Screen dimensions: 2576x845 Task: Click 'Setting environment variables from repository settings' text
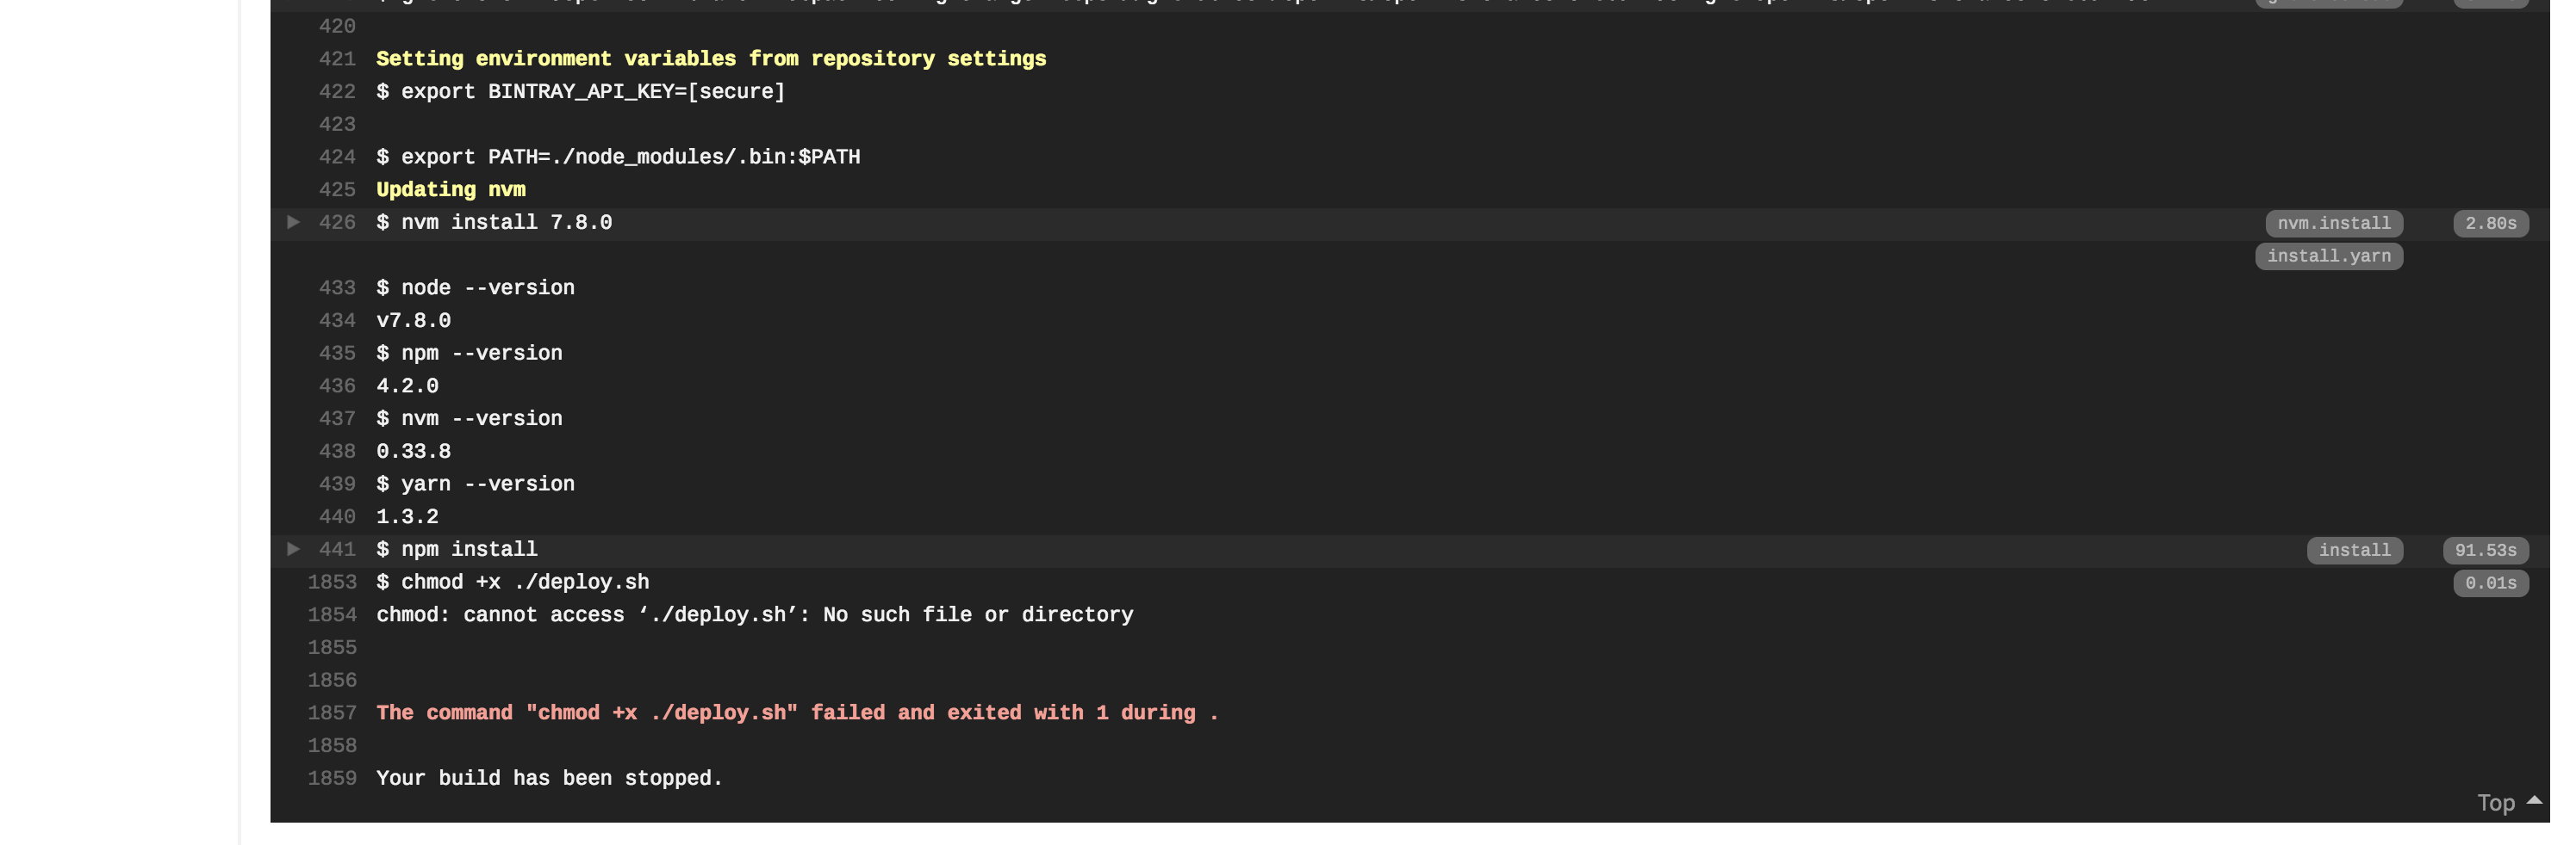(x=711, y=59)
